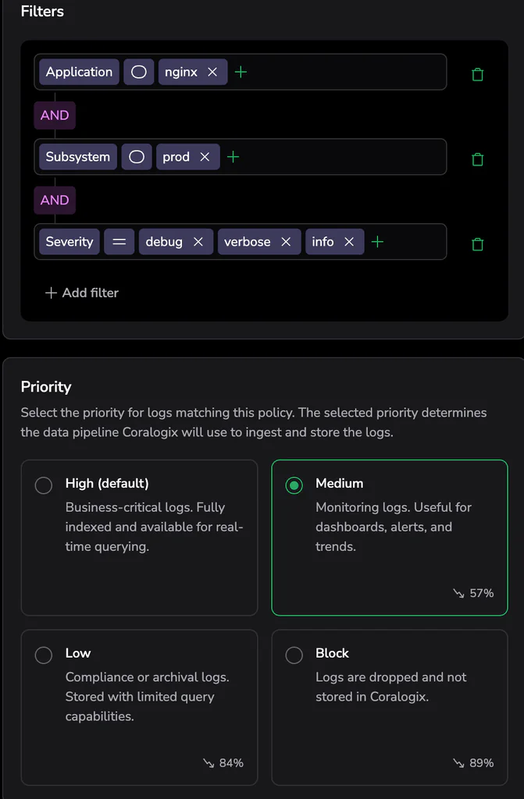The image size is (524, 799).
Task: Remove the nginx value tag
Action: tap(212, 72)
